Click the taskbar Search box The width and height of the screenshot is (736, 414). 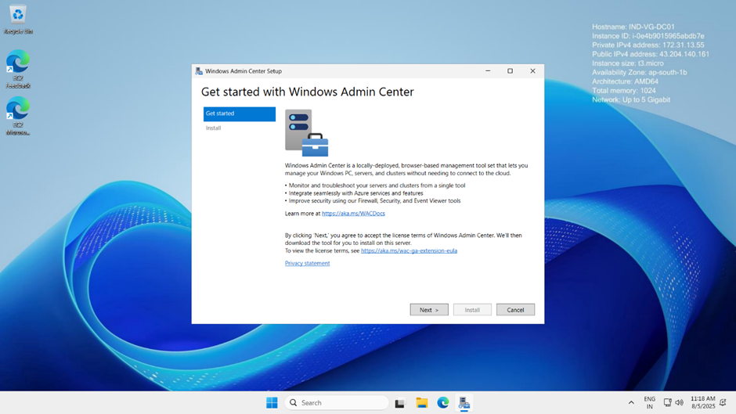pyautogui.click(x=337, y=403)
